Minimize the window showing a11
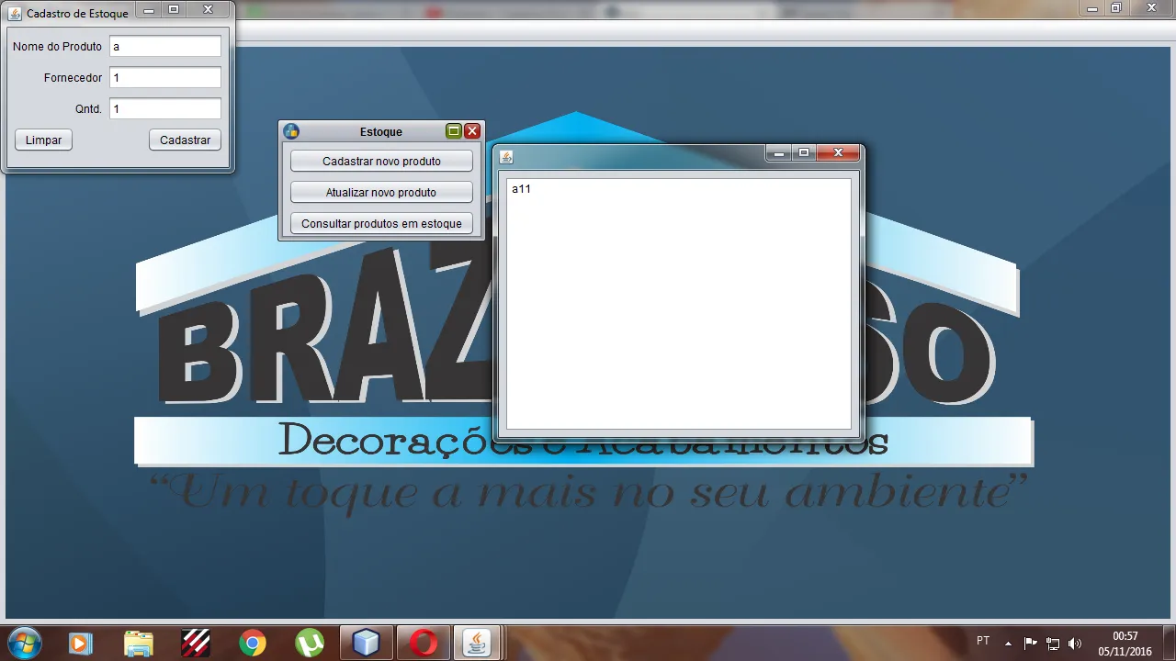1176x661 pixels. tap(779, 153)
